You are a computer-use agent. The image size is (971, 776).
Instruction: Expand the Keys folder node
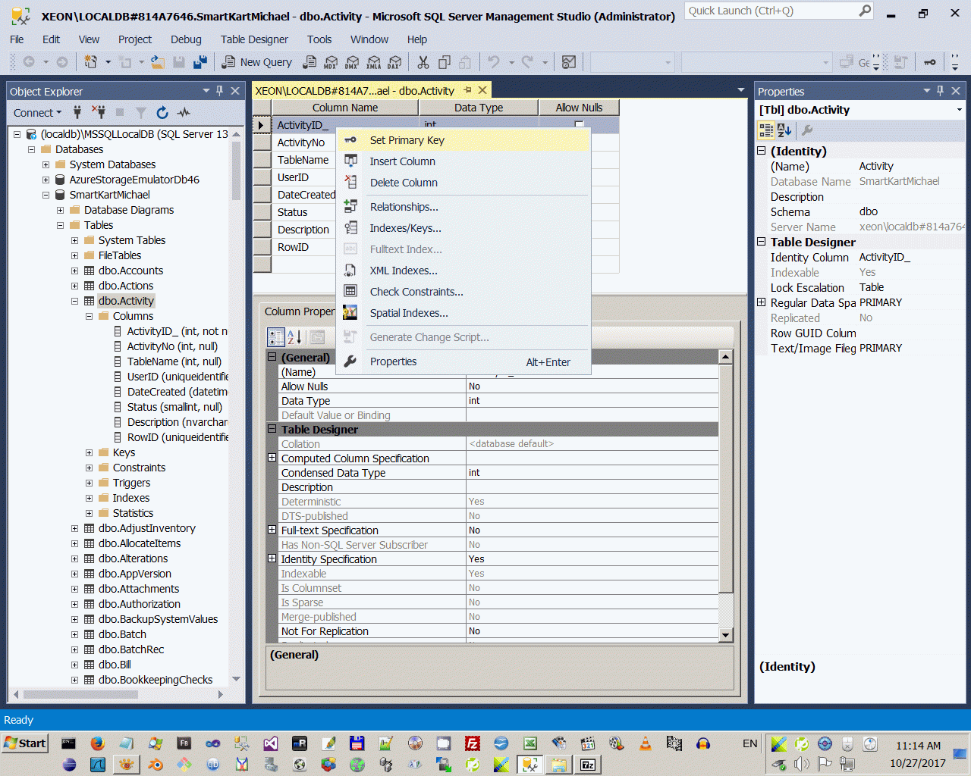tap(89, 452)
